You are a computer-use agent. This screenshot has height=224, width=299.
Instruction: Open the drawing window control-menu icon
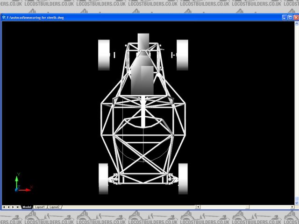(x=4, y=17)
